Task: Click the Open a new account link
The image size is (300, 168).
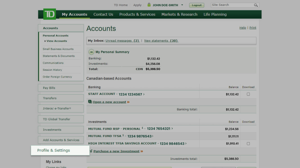Action: pos(110,102)
